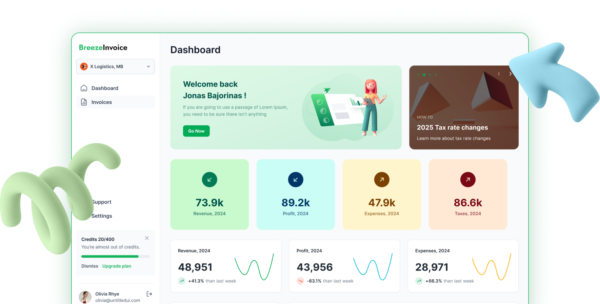Click the downward trend icon beside -63.1%
The image size is (600, 304).
[300, 281]
